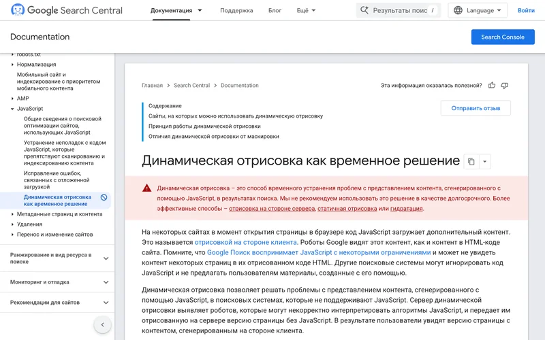
Task: Click the search input field
Action: (x=399, y=10)
